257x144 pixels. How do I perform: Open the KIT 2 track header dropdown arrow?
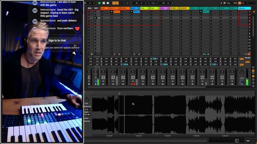[x=118, y=8]
